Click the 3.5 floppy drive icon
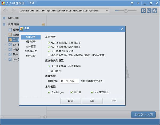160x125 pixels. coord(10,45)
